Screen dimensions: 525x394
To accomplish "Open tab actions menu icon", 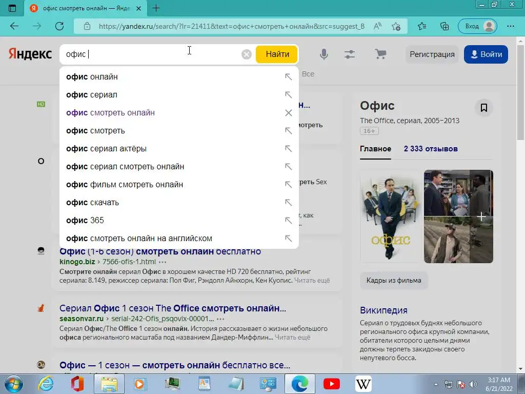I will pyautogui.click(x=12, y=8).
